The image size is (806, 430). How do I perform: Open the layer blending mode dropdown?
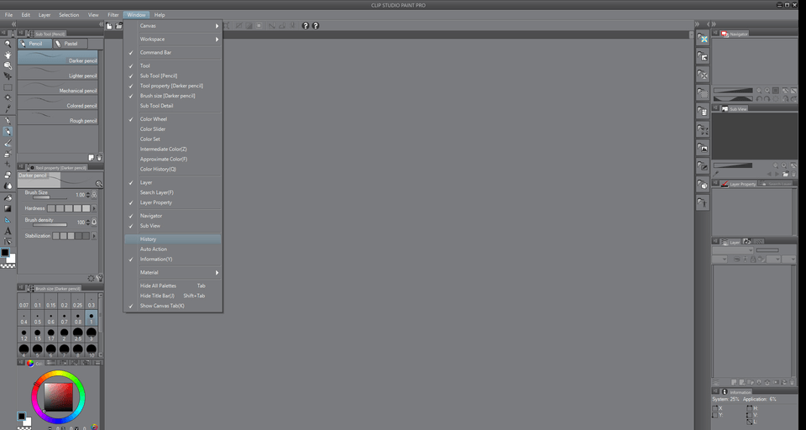click(x=732, y=250)
